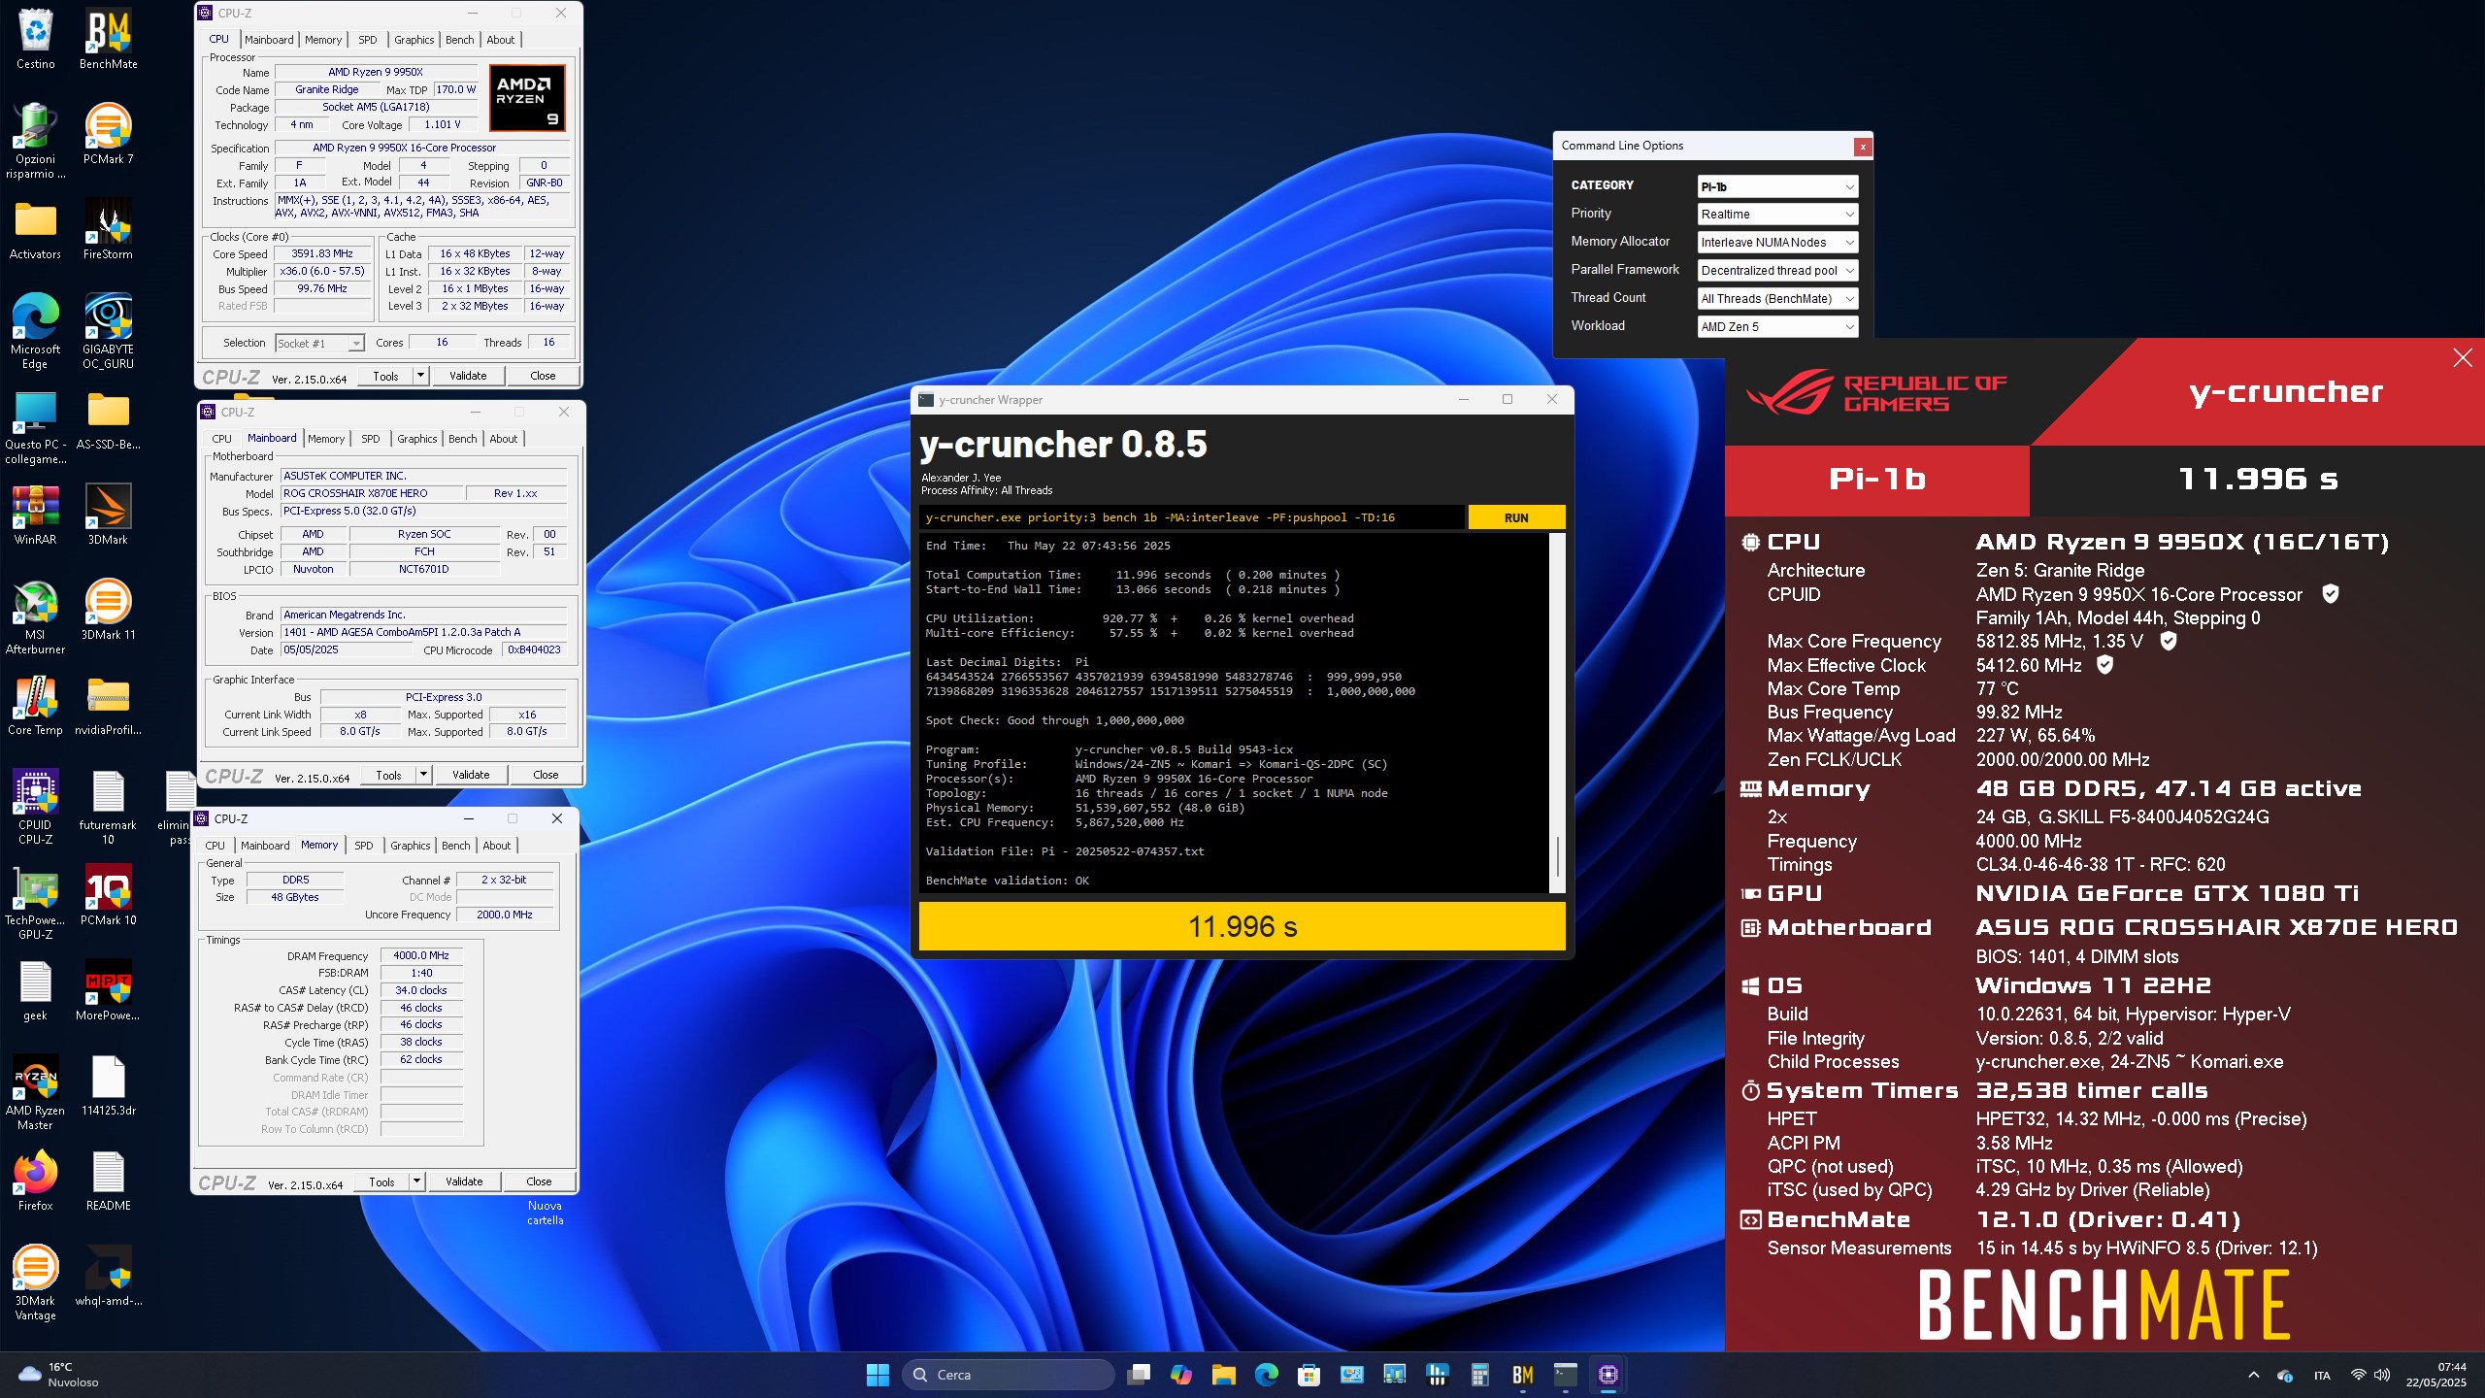Open the AS-SSD-Be... folder icon

[108, 419]
